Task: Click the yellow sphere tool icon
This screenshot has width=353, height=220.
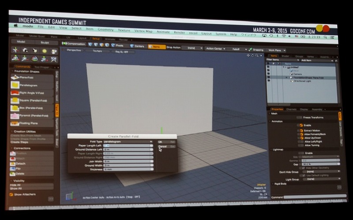Action: tap(45, 51)
